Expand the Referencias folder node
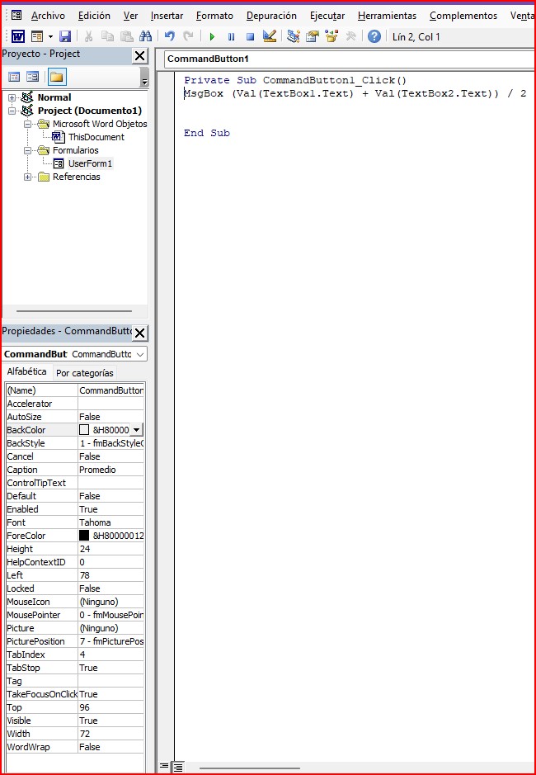This screenshot has height=775, width=536. 28,177
